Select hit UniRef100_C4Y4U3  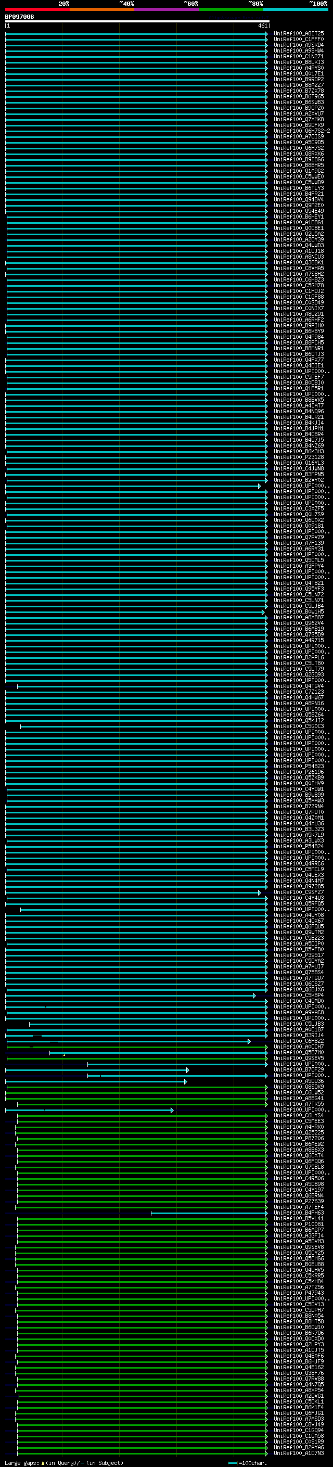pyautogui.click(x=299, y=898)
